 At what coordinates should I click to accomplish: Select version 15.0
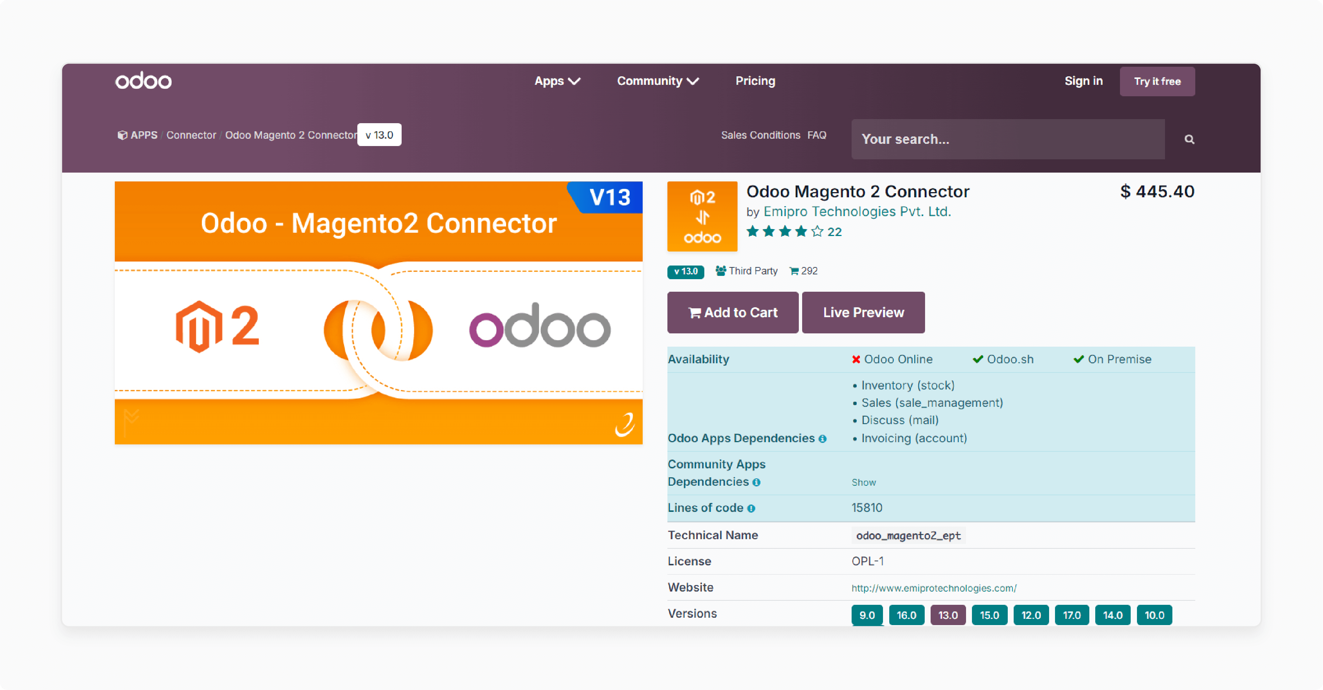click(x=989, y=615)
